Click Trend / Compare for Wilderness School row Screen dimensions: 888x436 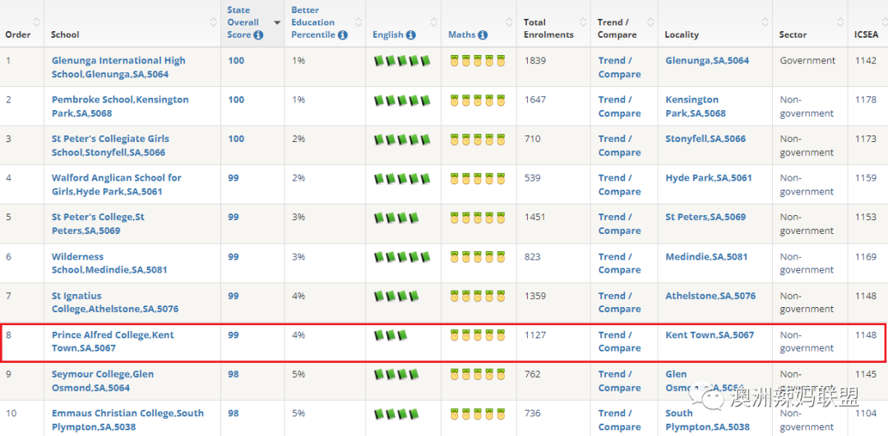tap(620, 263)
